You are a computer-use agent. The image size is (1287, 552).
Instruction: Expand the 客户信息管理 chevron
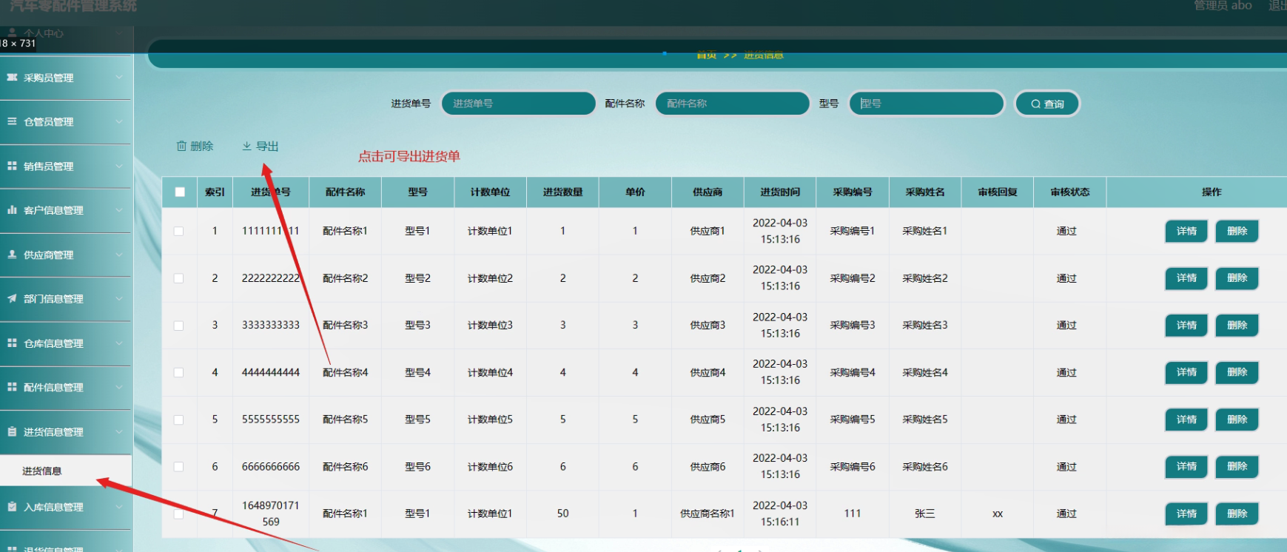click(x=119, y=210)
